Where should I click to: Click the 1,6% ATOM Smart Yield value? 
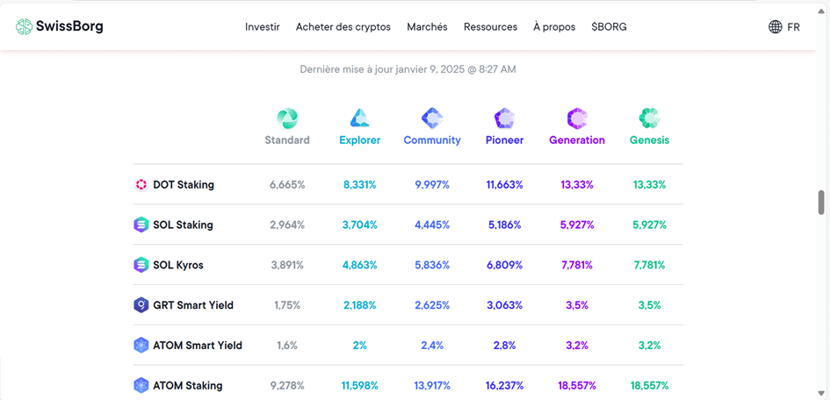(x=287, y=346)
